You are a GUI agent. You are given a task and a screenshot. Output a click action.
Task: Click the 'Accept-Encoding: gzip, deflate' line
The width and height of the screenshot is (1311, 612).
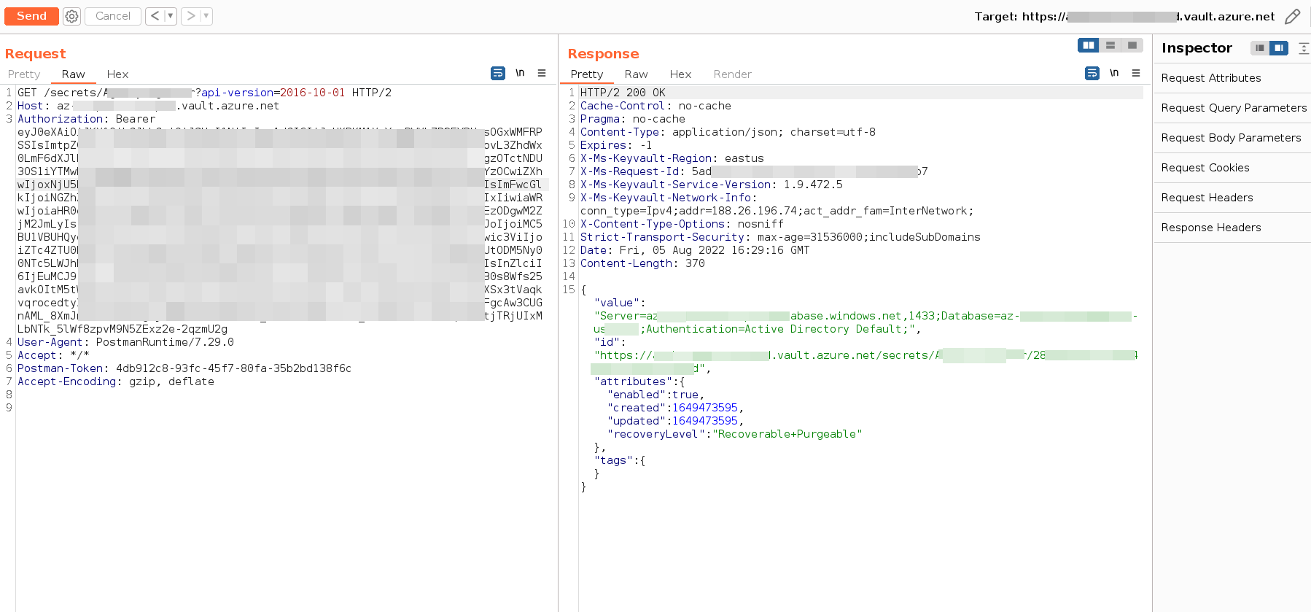click(116, 381)
